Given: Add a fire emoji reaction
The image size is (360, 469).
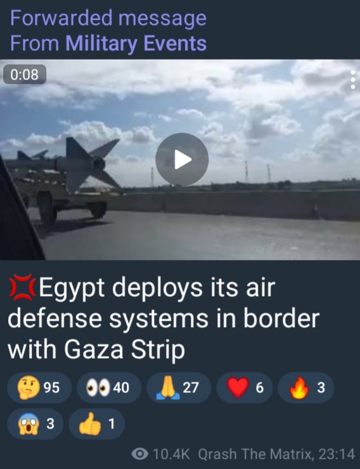Looking at the screenshot, I should [x=305, y=388].
